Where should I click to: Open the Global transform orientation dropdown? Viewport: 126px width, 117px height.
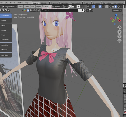[57, 7]
